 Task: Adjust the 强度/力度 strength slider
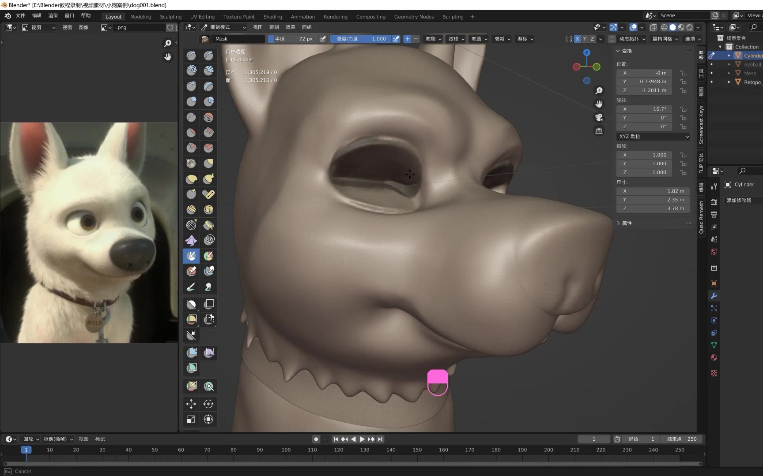point(361,39)
